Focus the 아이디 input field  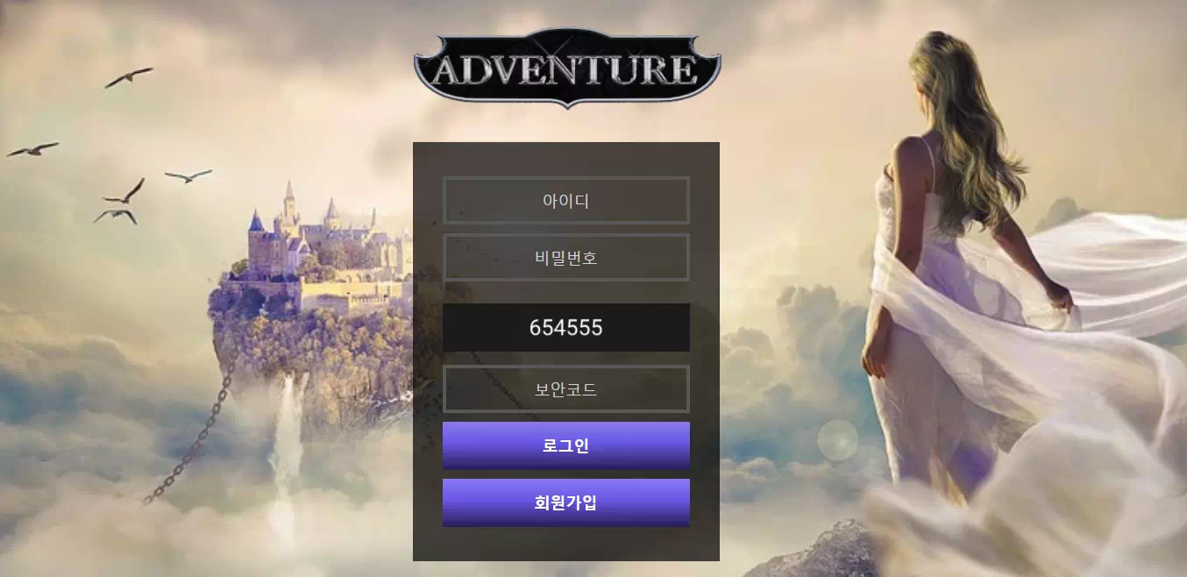tap(566, 200)
